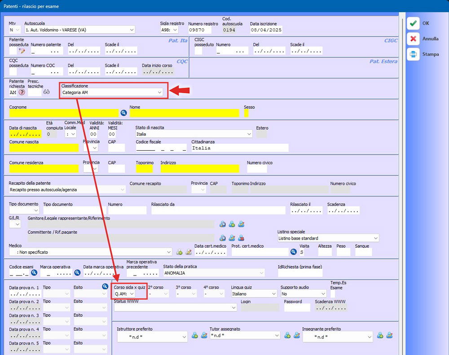
Task: Click the red Annulla cancel icon
Action: point(413,39)
